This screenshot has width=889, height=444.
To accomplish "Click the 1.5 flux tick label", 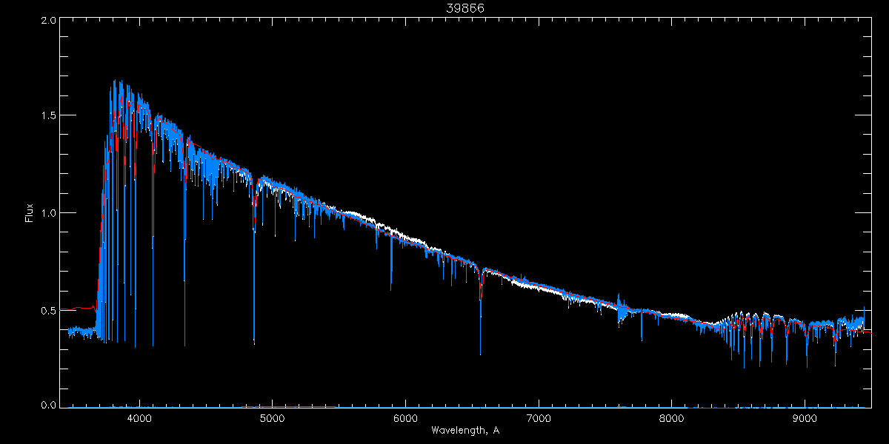I will tap(48, 116).
